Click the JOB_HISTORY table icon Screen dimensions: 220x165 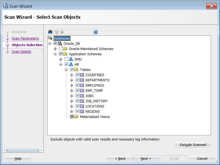pos(82,101)
